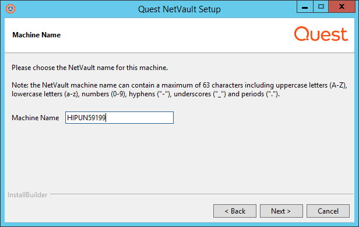359x227 pixels.
Task: Click the NetVault app icon in title bar
Action: point(10,9)
